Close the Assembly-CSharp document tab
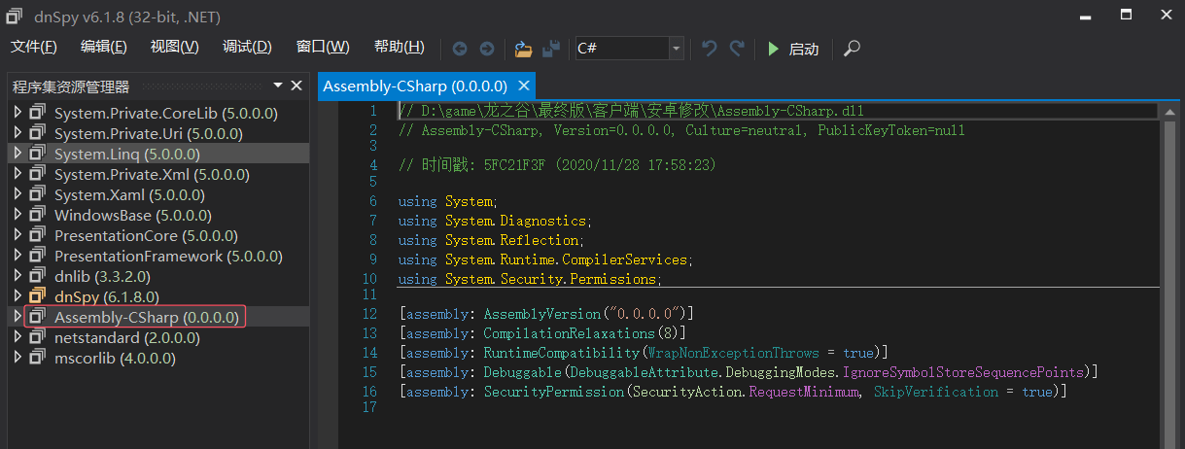The width and height of the screenshot is (1185, 449). coord(524,86)
